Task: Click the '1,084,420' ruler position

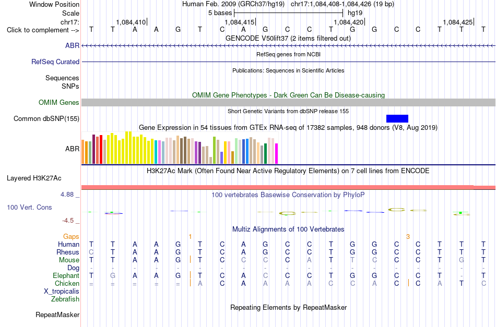Action: tap(349, 22)
